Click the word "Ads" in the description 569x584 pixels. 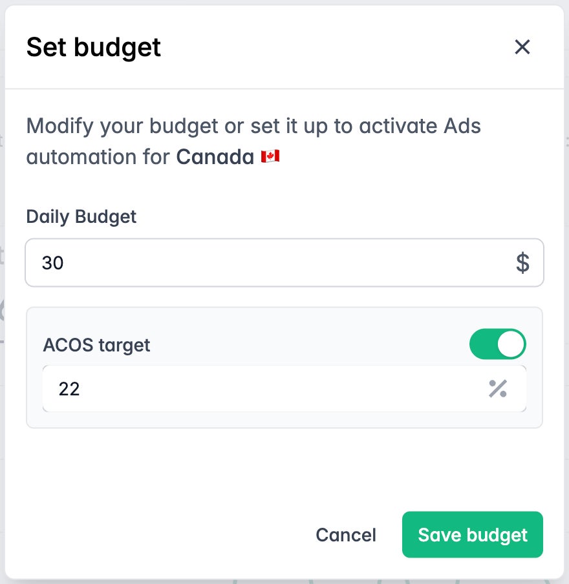(x=462, y=125)
